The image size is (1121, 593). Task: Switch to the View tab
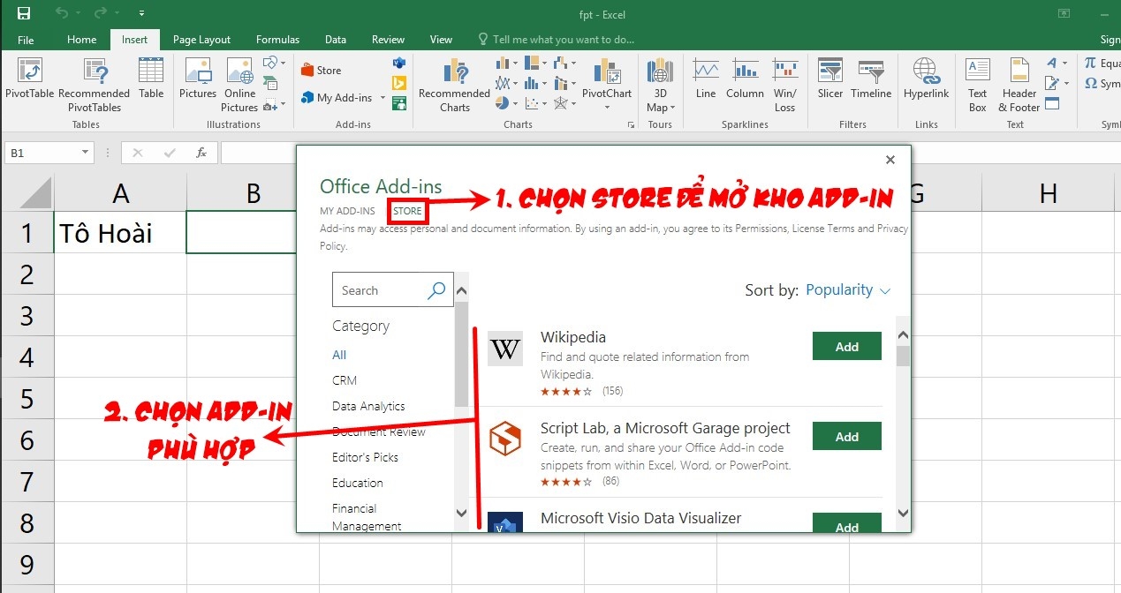441,40
